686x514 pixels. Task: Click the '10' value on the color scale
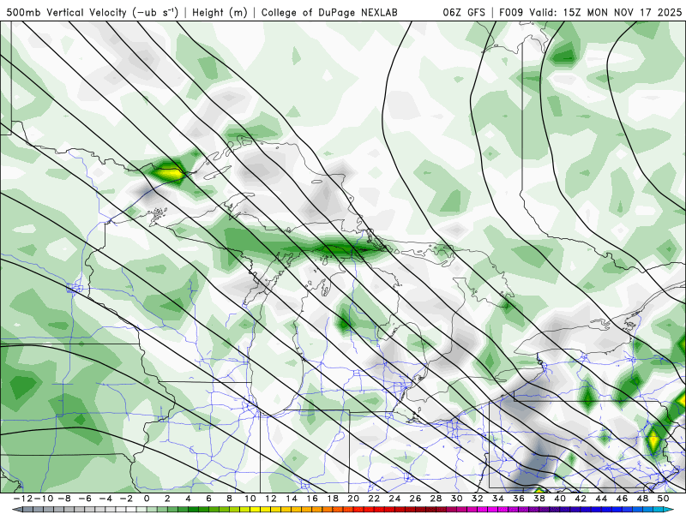tap(250, 499)
